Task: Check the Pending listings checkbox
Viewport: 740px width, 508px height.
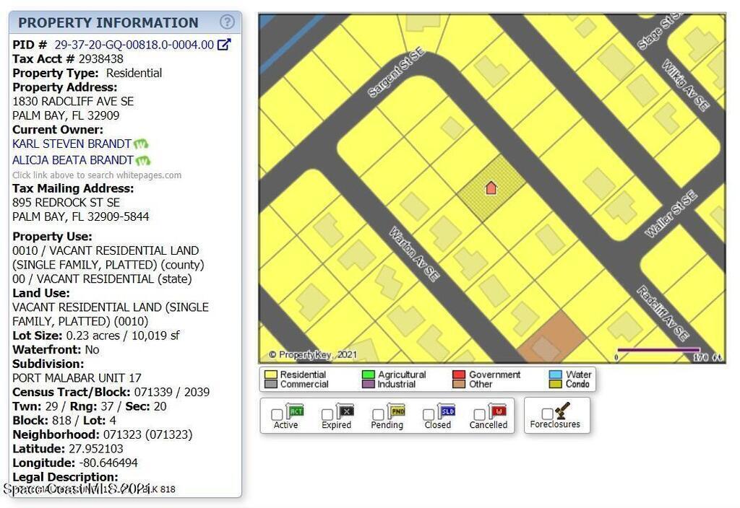Action: 378,414
